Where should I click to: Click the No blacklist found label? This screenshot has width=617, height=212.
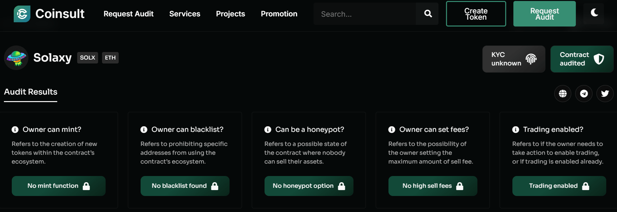pos(179,186)
